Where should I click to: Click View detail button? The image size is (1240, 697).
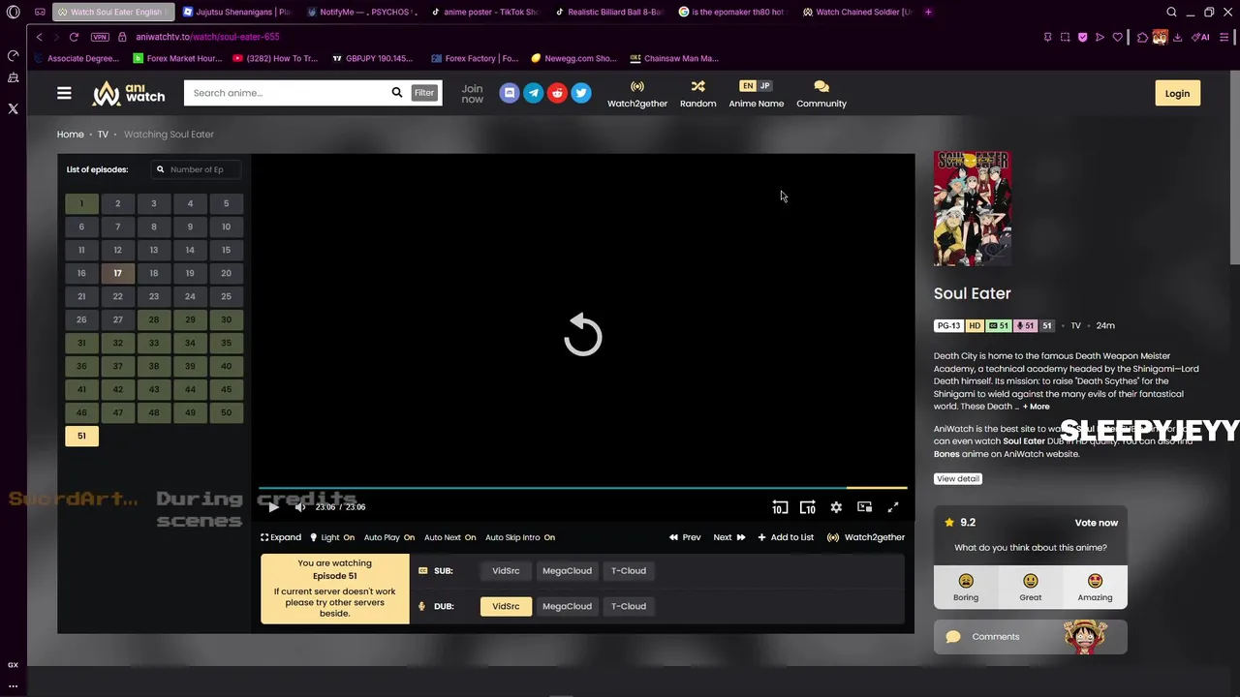click(x=958, y=479)
